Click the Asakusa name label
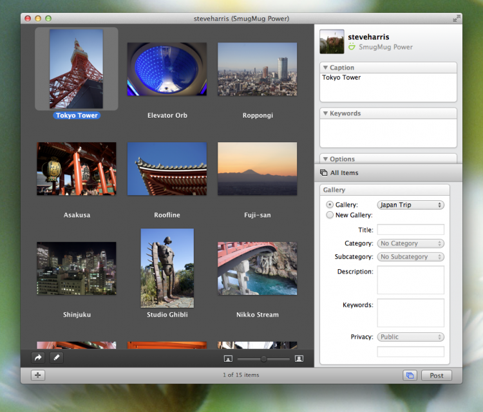Image resolution: width=483 pixels, height=412 pixels. (77, 215)
